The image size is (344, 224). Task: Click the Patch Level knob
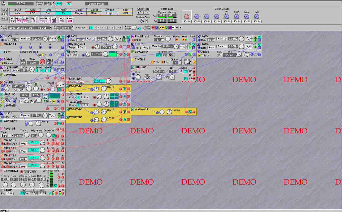point(134,28)
